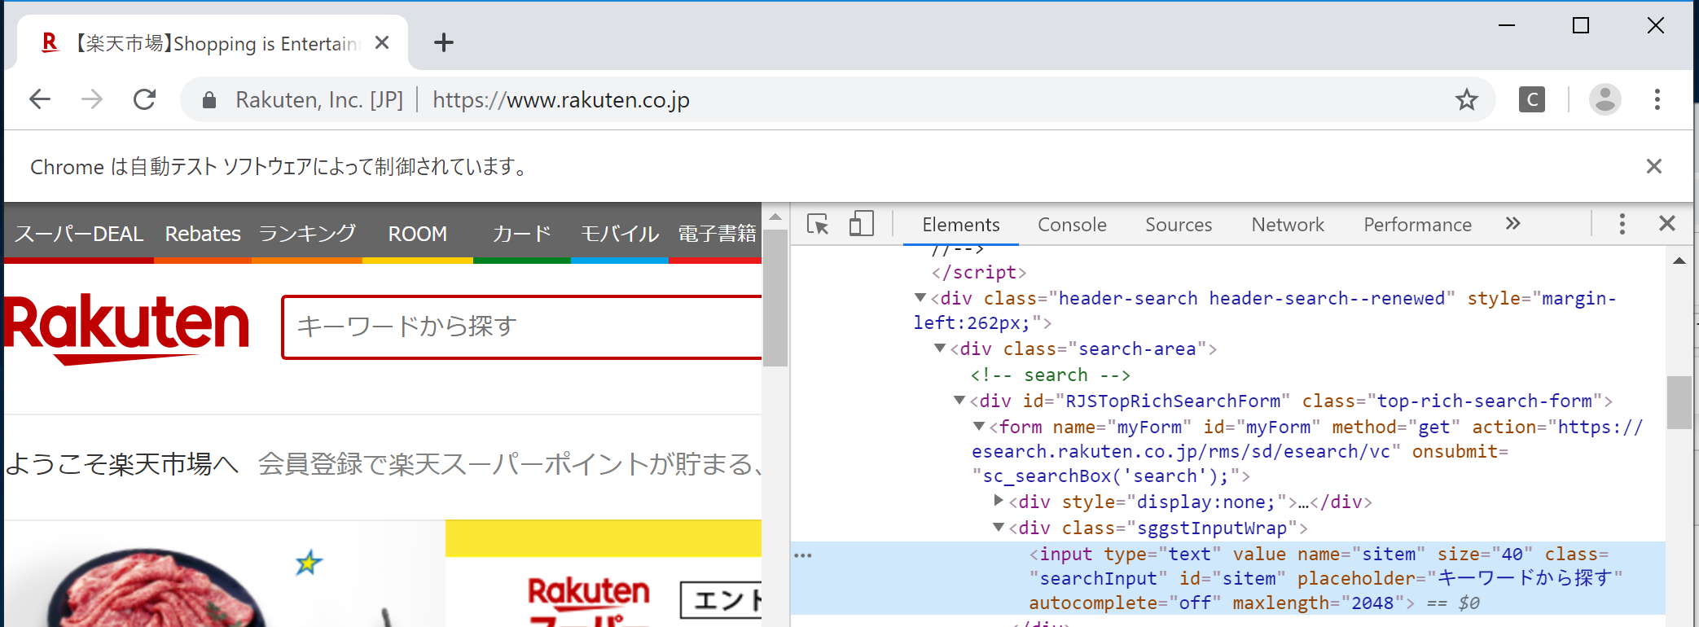Click the モバイル navigation link
This screenshot has width=1699, height=627.
620,234
